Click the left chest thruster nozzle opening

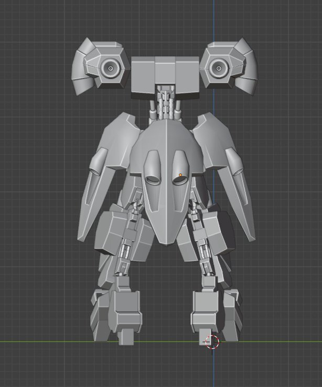[152, 179]
